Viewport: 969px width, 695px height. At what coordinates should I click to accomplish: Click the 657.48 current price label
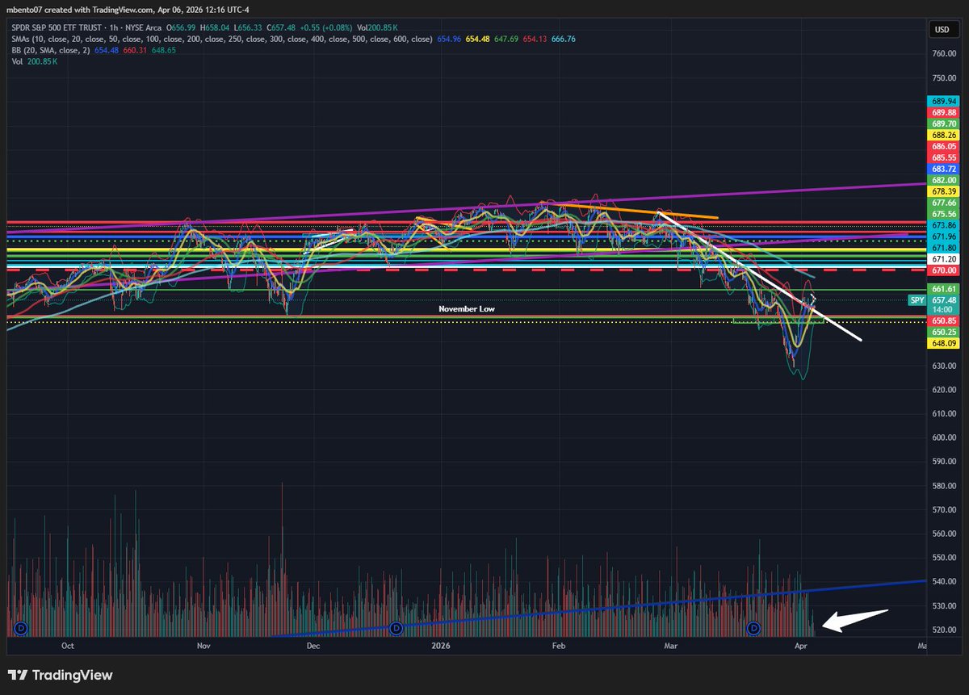(x=944, y=299)
